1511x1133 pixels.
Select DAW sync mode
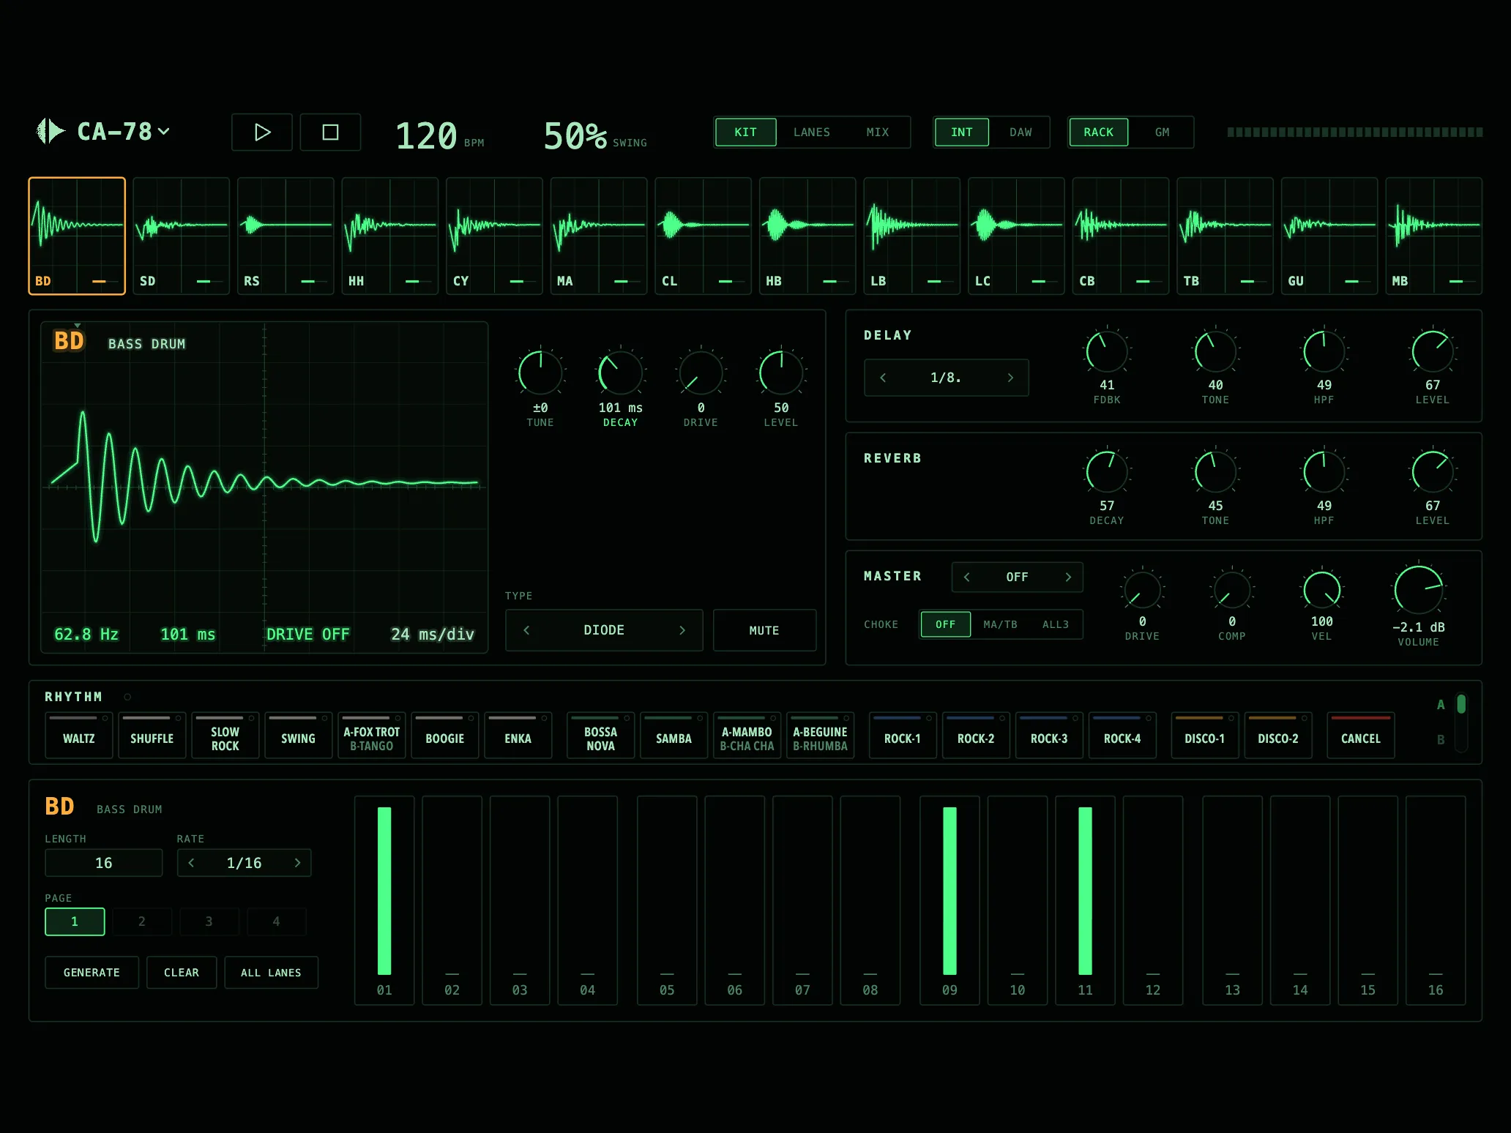pyautogui.click(x=1021, y=132)
